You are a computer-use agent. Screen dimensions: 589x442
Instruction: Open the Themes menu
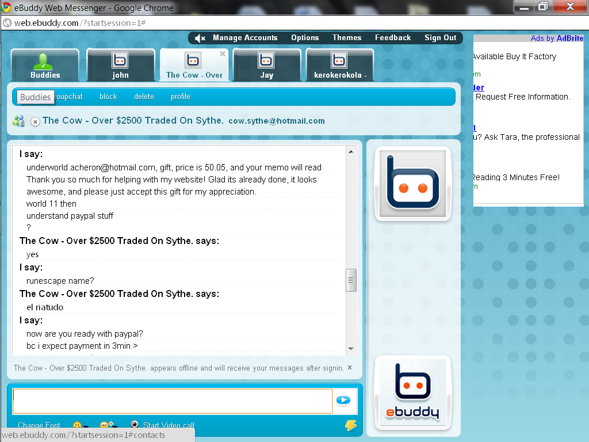(x=347, y=37)
